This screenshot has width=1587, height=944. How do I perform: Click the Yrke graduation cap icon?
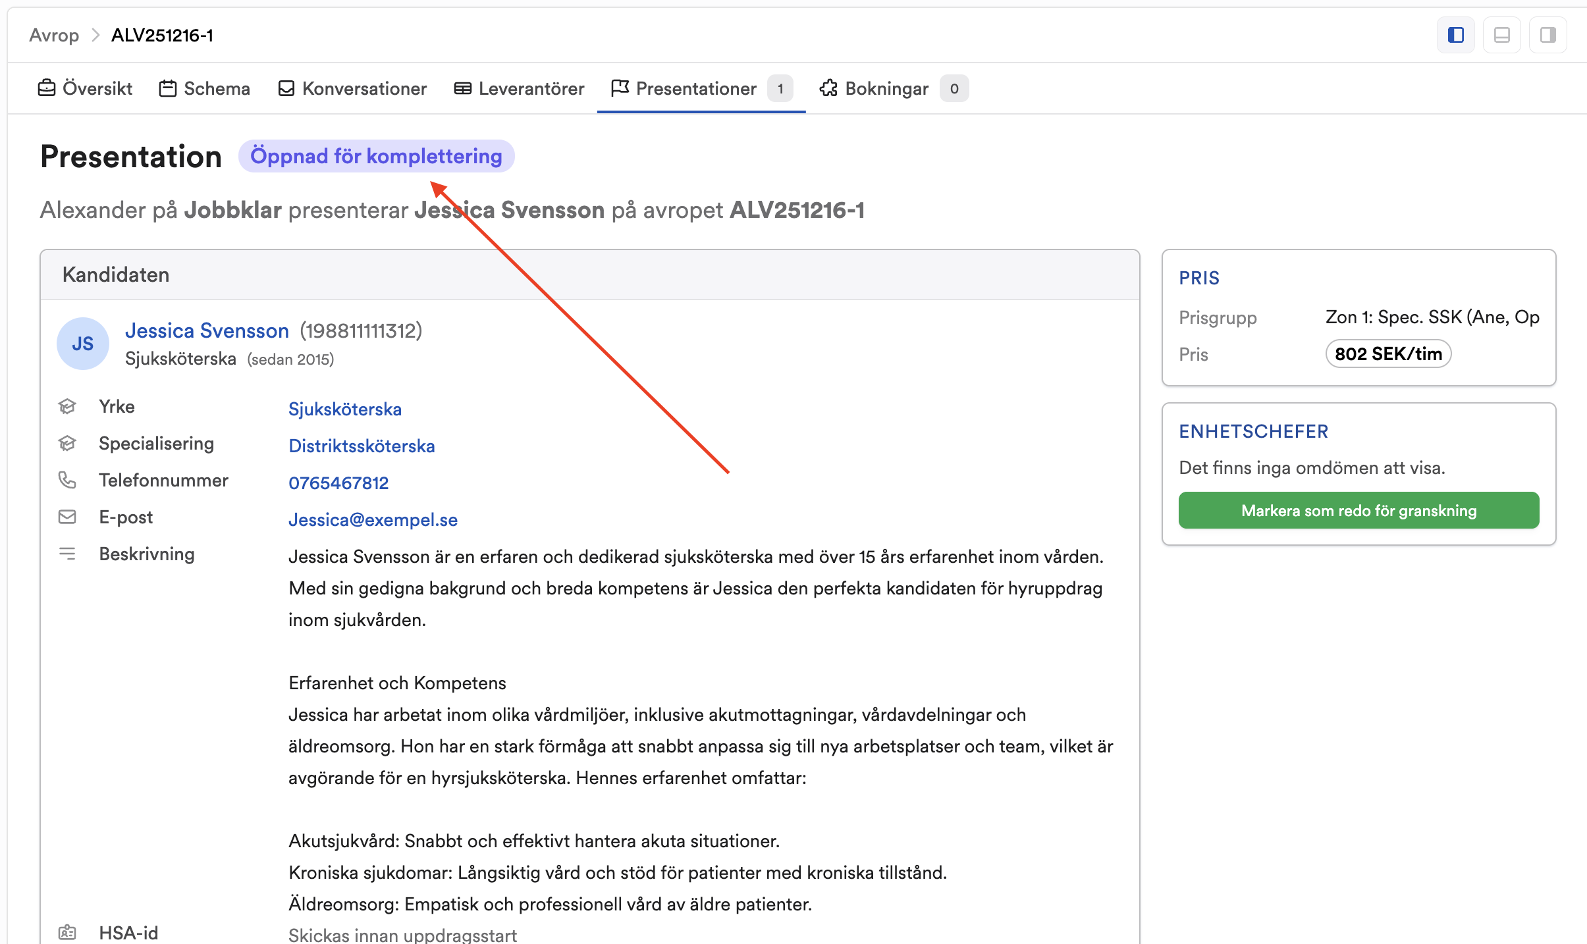67,406
